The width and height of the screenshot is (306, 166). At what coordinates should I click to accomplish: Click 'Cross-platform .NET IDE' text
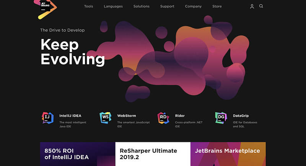pos(189,124)
